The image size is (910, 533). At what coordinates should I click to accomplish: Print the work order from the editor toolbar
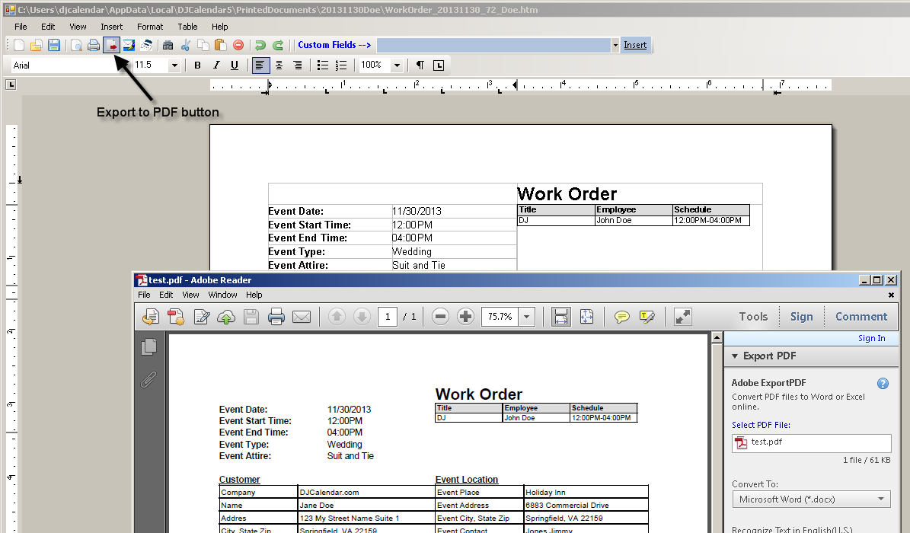click(x=94, y=45)
